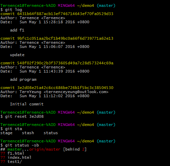Click the '[behind 2]' status indicator
170x166 pixels.
75,149
